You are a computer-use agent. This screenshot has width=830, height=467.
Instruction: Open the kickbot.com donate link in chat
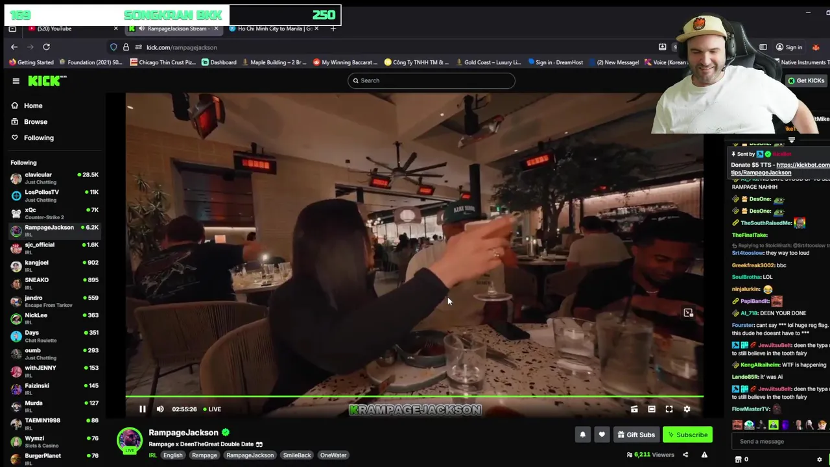point(780,169)
